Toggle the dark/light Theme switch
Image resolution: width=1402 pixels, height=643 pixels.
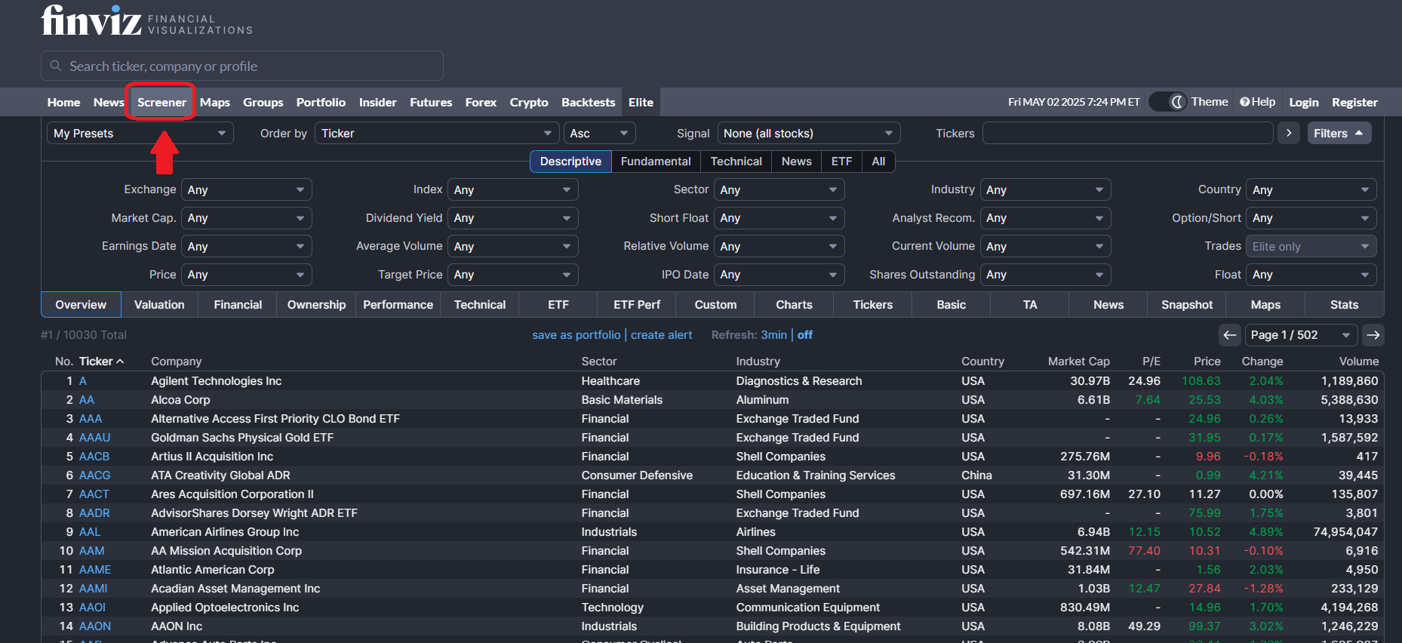[1168, 102]
